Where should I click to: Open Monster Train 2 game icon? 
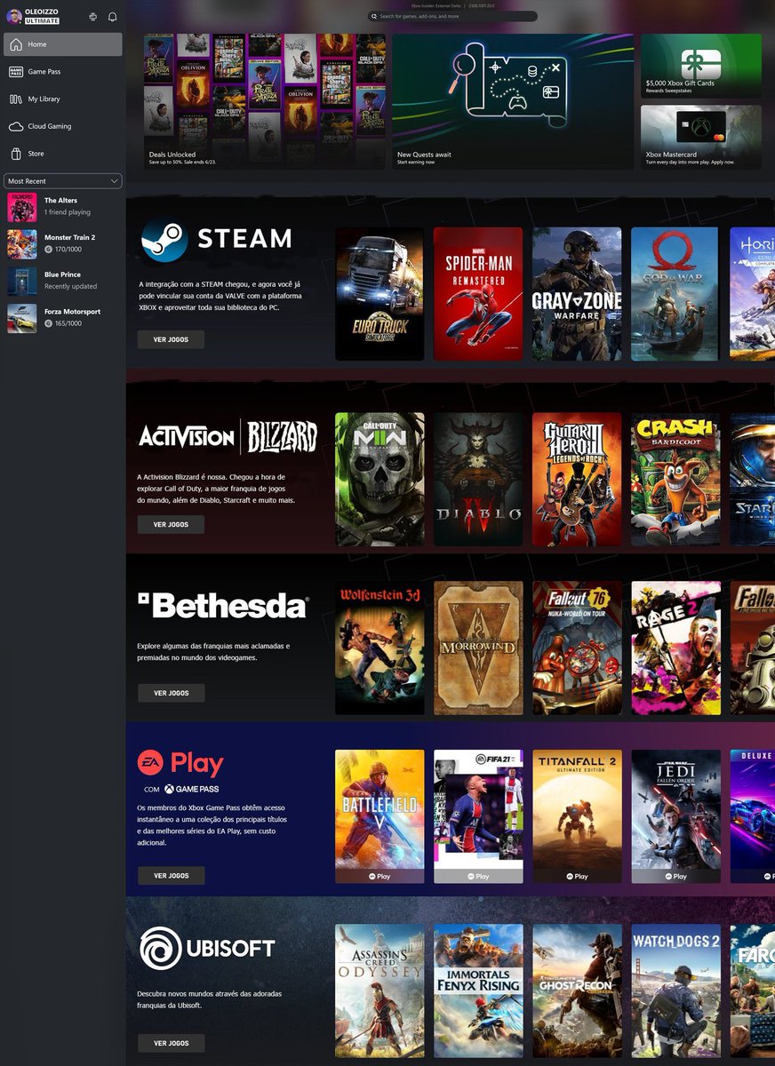coord(22,244)
